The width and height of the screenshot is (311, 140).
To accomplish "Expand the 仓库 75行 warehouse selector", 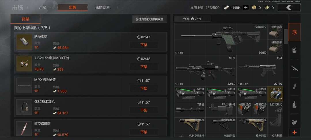I will (192, 19).
